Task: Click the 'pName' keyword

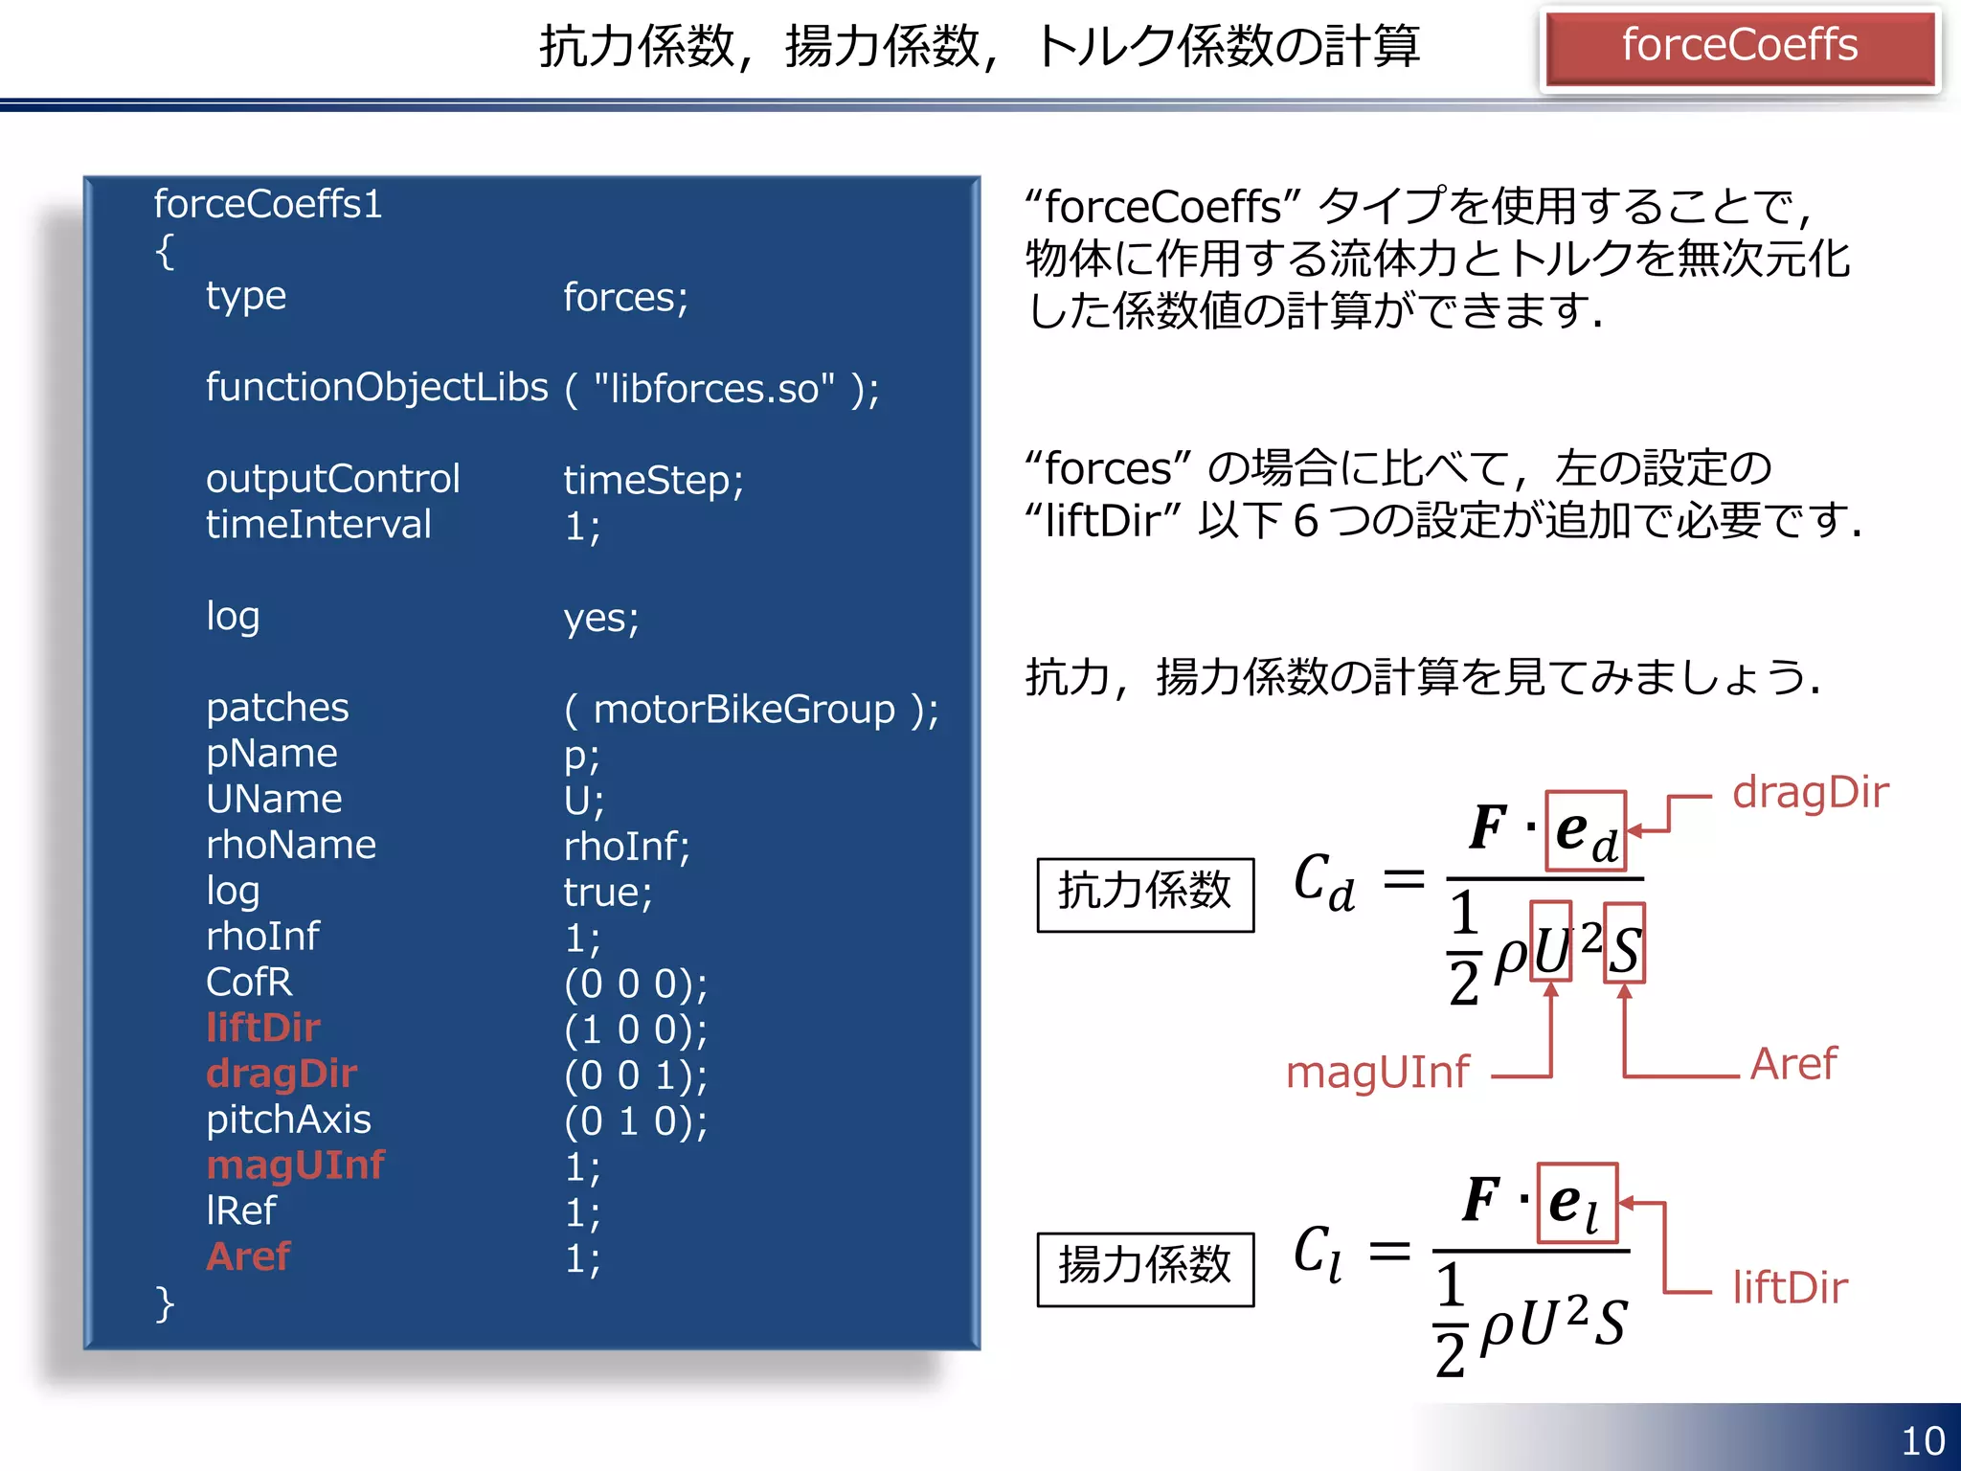Action: pyautogui.click(x=272, y=755)
